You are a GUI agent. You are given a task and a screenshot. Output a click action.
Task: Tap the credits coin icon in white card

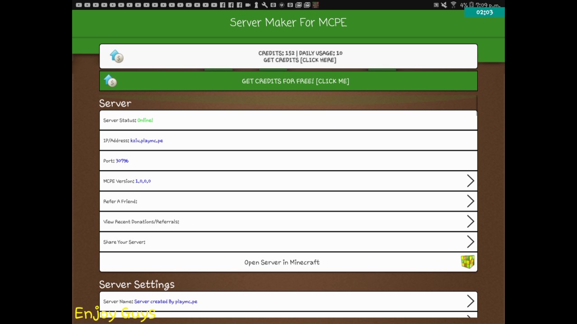116,56
